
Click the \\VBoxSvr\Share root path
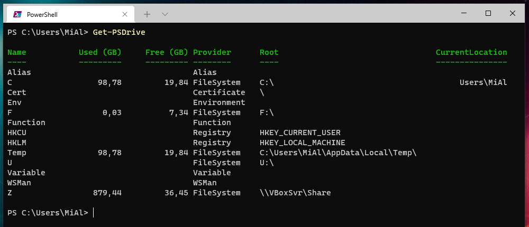click(295, 193)
